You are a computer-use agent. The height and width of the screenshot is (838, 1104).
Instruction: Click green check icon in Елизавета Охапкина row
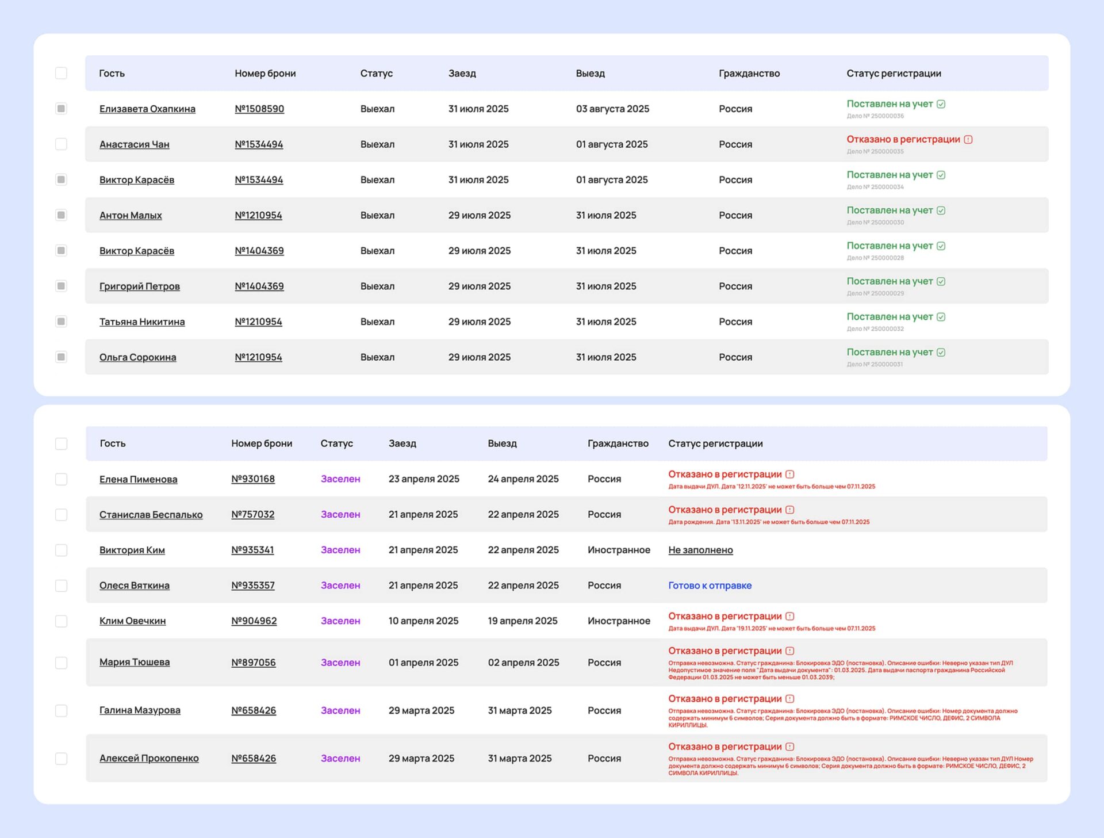click(x=941, y=104)
